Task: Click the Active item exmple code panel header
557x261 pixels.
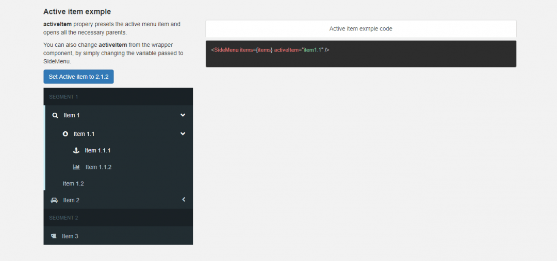Action: tap(361, 29)
